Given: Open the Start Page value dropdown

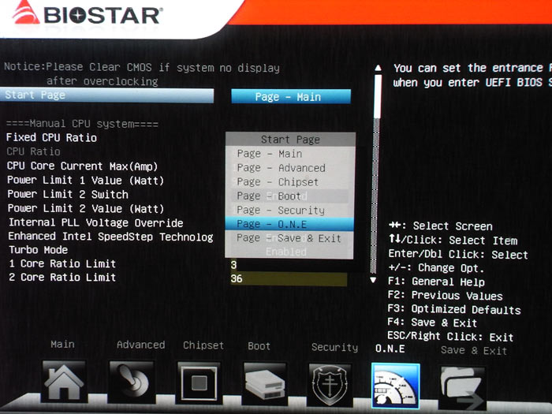Looking at the screenshot, I should 290,97.
